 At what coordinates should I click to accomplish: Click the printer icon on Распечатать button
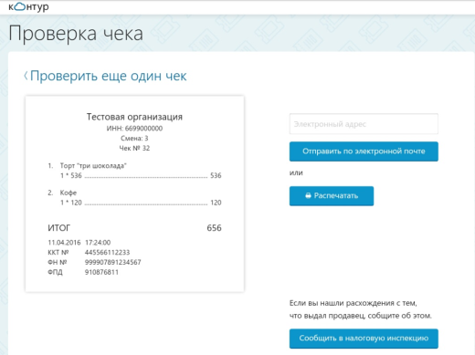308,195
